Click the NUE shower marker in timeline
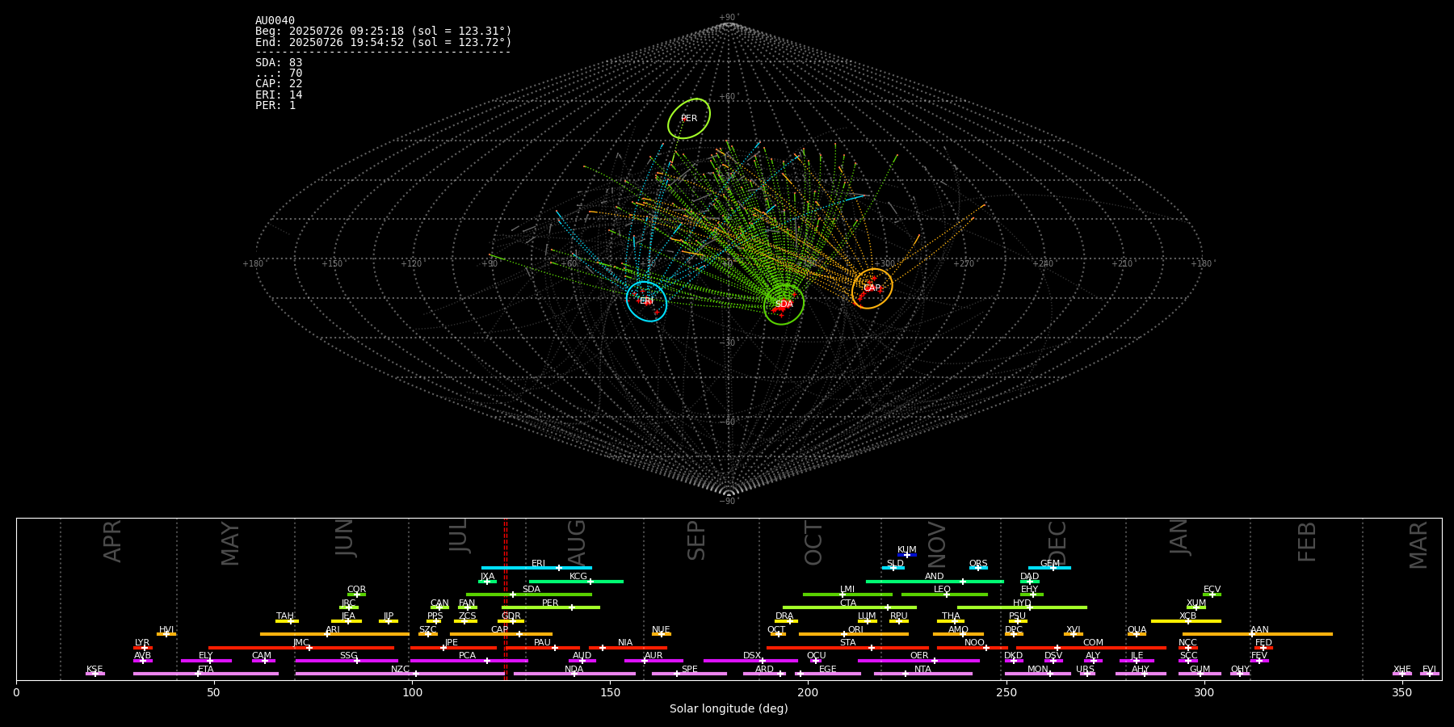 coord(662,634)
